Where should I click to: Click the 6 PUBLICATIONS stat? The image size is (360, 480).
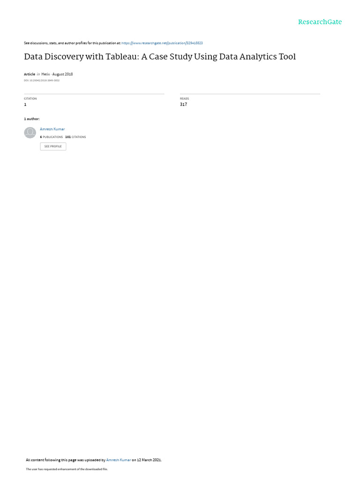coord(52,137)
